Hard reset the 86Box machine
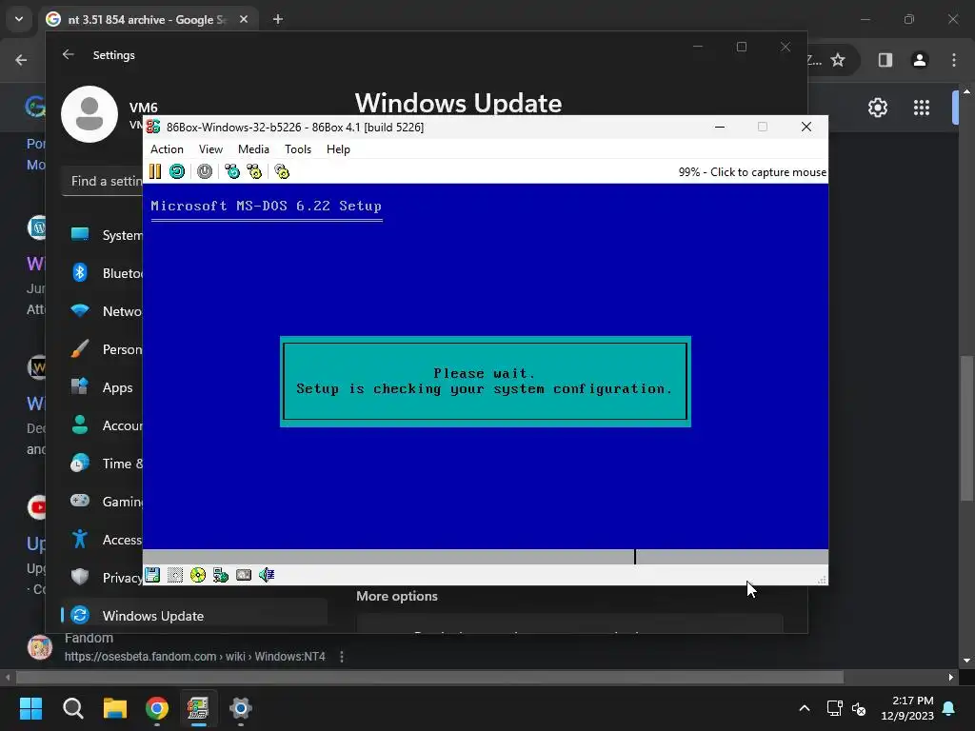Viewport: 975px width, 731px height. [177, 171]
